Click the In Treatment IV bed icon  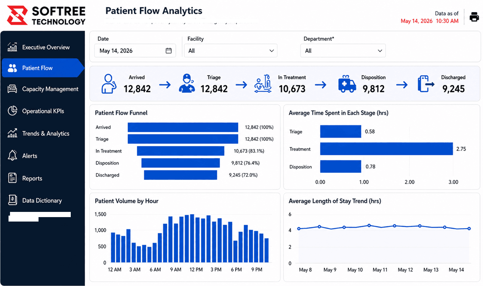(x=263, y=83)
